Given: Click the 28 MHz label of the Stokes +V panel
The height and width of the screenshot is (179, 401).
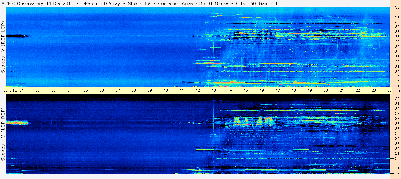Looking at the screenshot, I should click(397, 119).
